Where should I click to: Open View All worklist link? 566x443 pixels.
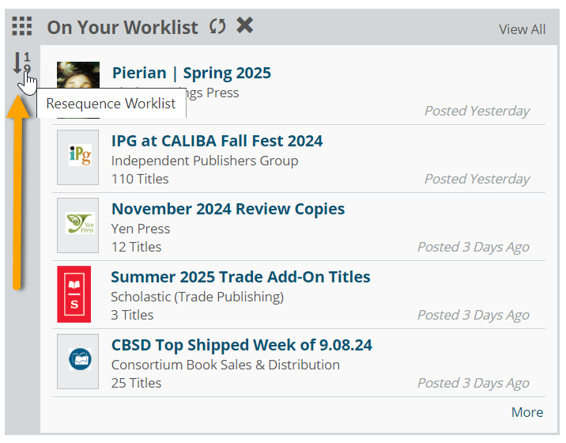pyautogui.click(x=522, y=29)
